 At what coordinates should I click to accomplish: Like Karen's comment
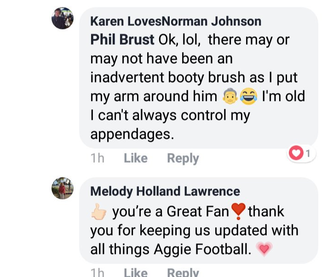pos(136,159)
